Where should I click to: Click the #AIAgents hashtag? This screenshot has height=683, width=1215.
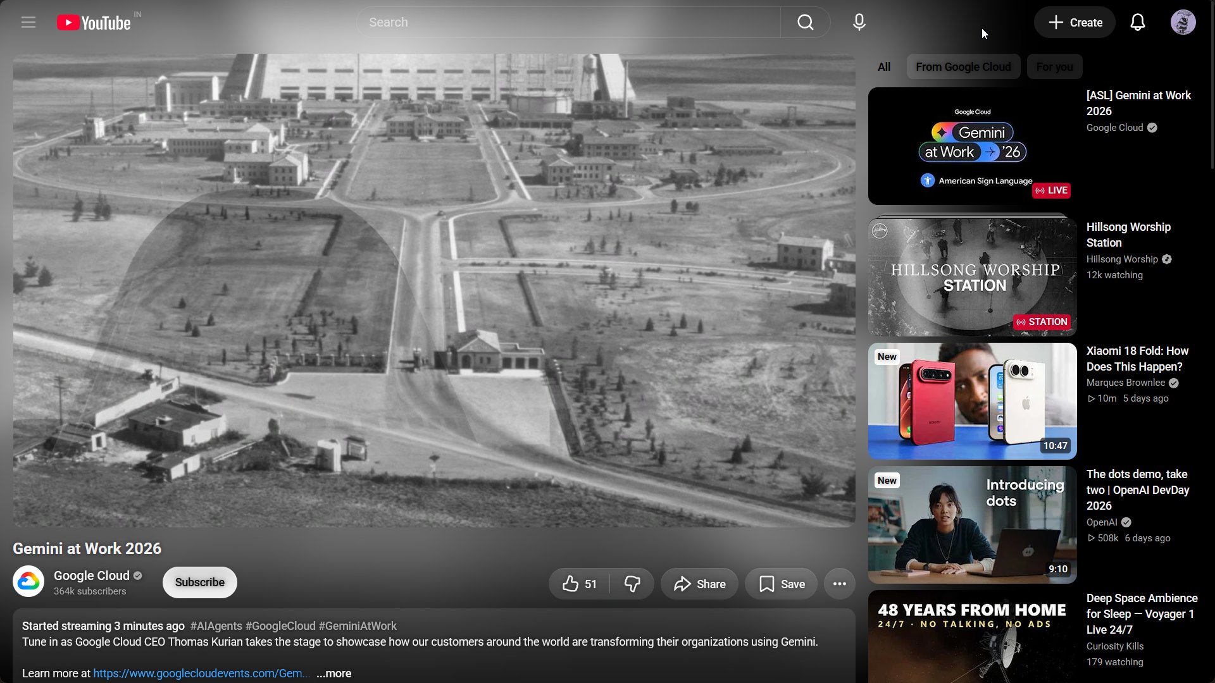(216, 626)
